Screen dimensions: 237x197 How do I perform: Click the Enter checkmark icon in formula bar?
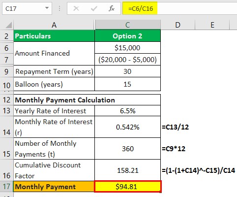[x=94, y=8]
